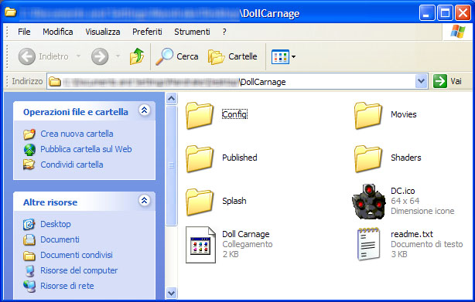Select the Shaders folder icon
The height and width of the screenshot is (302, 475).
(x=368, y=158)
